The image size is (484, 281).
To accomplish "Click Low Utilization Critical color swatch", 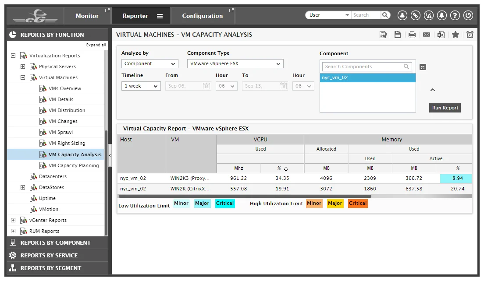I will click(x=225, y=204).
